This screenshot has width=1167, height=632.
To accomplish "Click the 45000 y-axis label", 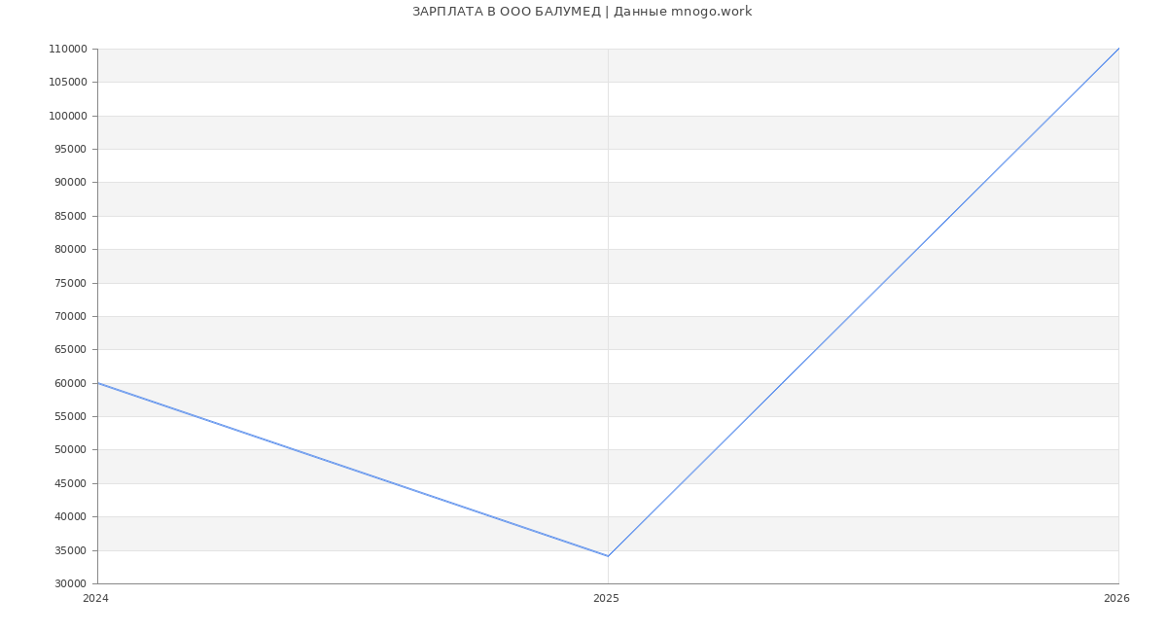I will 70,483.
